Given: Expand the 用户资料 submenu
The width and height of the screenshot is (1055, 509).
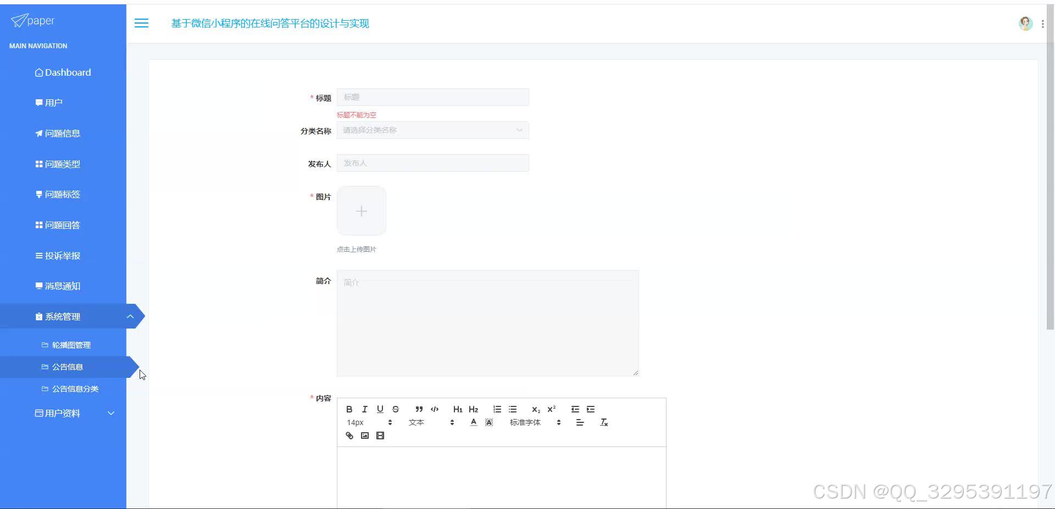Looking at the screenshot, I should click(x=63, y=413).
